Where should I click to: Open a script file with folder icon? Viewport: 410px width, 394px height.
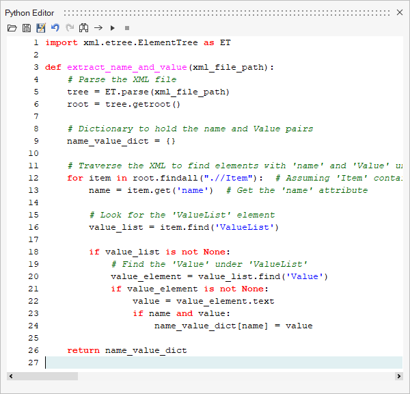12,28
